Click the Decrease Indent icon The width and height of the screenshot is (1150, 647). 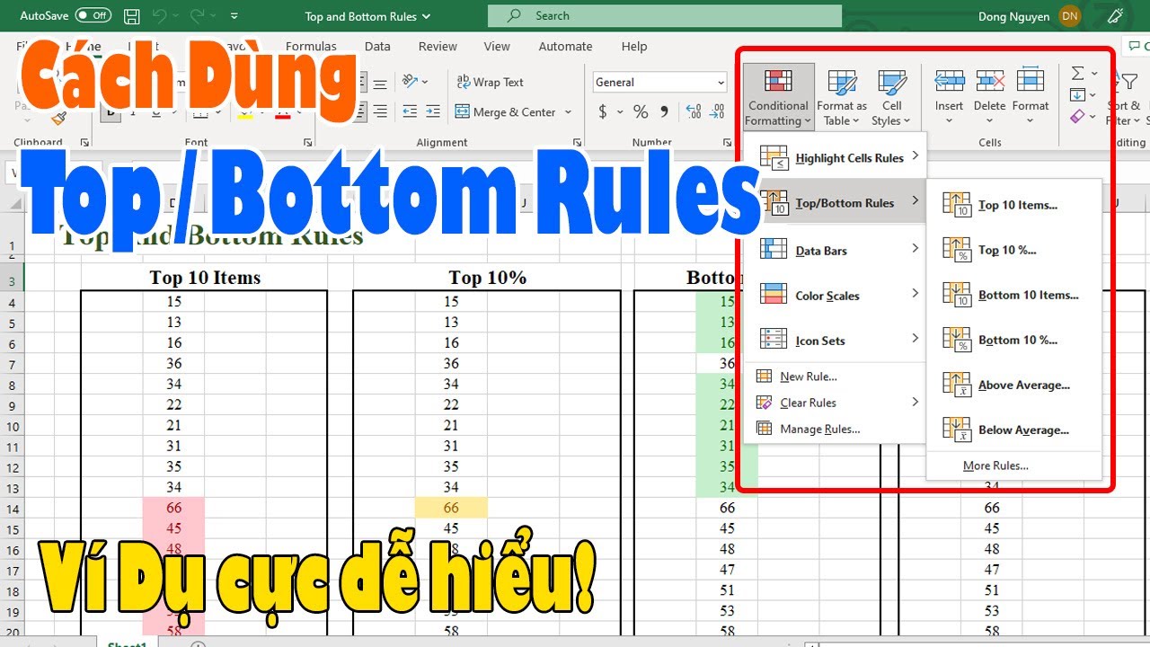pyautogui.click(x=410, y=112)
